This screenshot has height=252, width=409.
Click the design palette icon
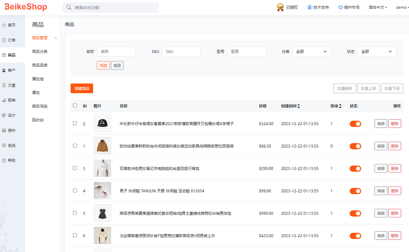pos(4,115)
